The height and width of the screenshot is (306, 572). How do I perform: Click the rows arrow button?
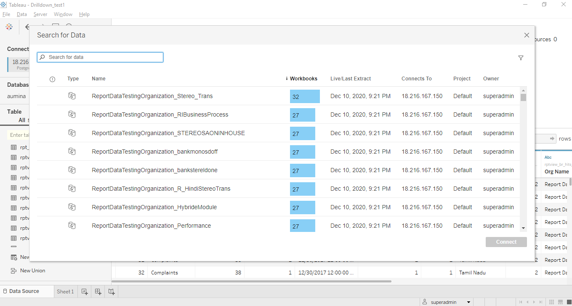pyautogui.click(x=553, y=139)
